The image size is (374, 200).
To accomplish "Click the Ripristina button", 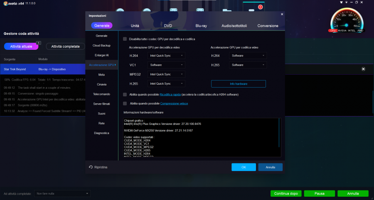I will point(98,167).
